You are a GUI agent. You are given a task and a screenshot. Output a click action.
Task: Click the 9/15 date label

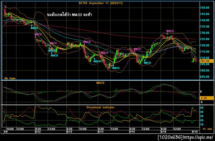132,132
